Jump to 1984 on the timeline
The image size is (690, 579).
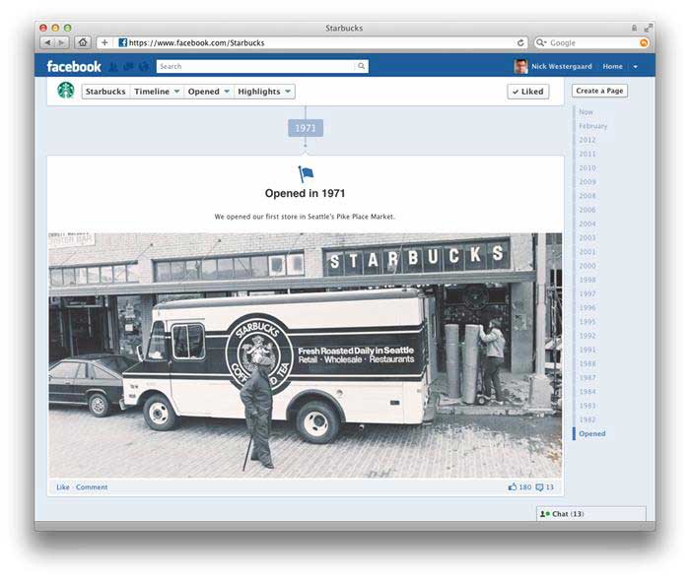[587, 392]
